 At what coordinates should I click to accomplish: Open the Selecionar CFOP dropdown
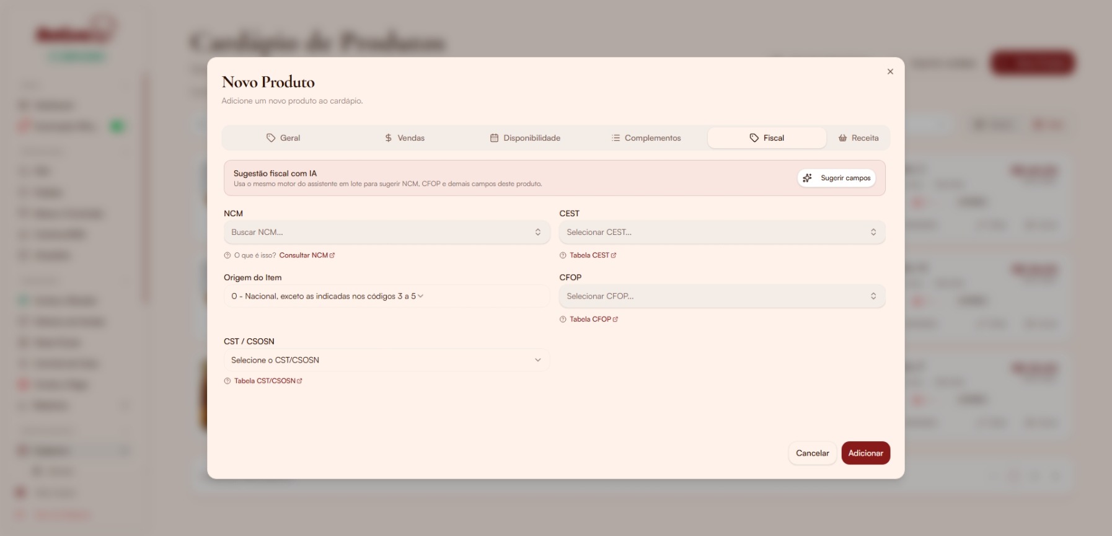coord(722,296)
